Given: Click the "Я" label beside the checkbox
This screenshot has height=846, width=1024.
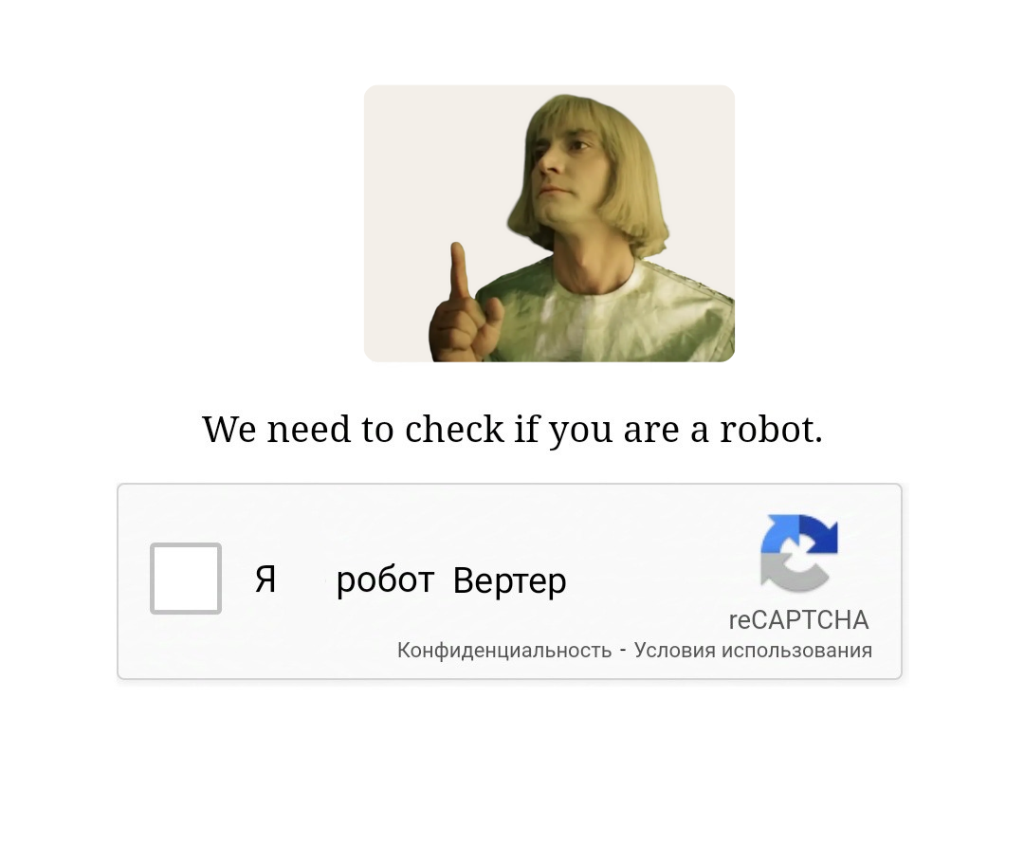Looking at the screenshot, I should coord(265,579).
